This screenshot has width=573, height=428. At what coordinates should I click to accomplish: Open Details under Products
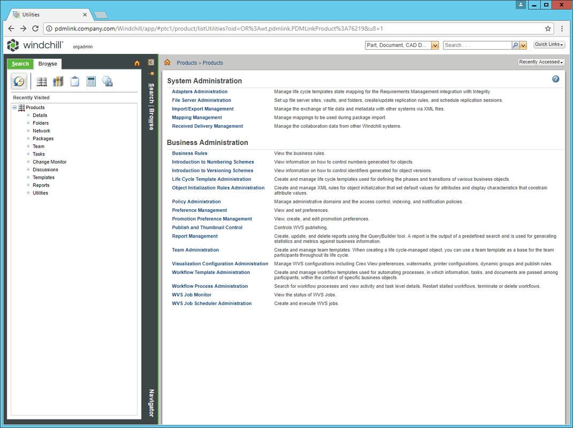(x=40, y=116)
